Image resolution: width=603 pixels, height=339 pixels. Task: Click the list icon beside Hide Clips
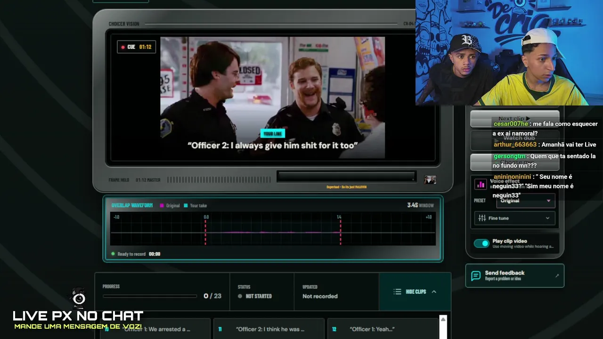pyautogui.click(x=398, y=291)
